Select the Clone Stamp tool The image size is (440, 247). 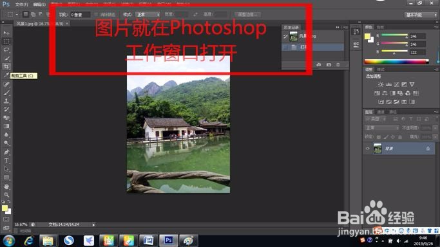(6, 101)
